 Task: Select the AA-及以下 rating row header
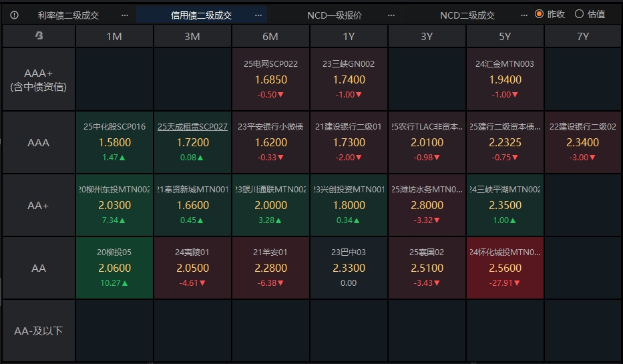pos(39,331)
